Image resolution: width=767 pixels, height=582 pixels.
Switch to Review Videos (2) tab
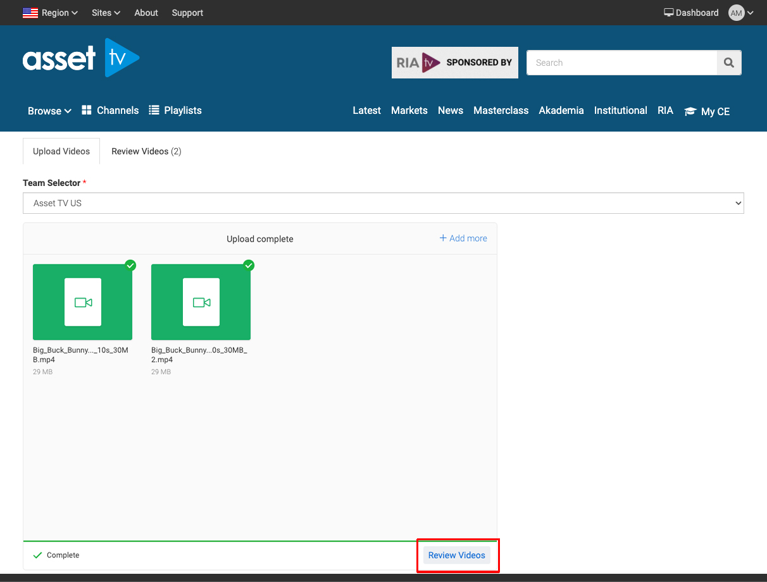click(x=146, y=151)
